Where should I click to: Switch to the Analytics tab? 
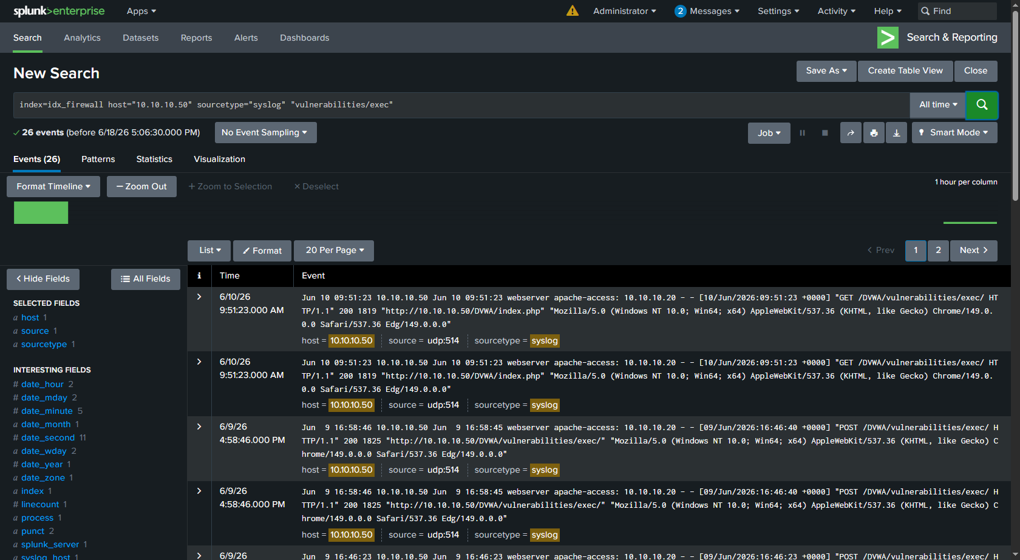tap(82, 38)
